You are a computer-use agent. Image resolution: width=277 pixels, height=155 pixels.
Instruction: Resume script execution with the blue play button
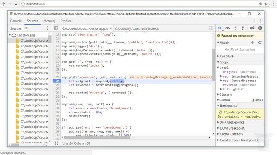(220, 28)
